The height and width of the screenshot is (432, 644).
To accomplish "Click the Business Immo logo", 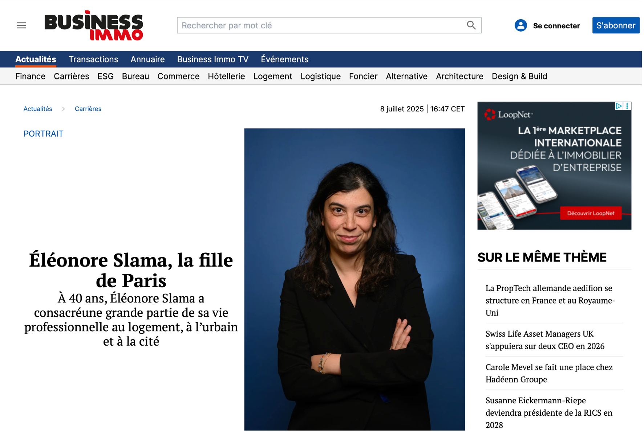I will [x=94, y=25].
